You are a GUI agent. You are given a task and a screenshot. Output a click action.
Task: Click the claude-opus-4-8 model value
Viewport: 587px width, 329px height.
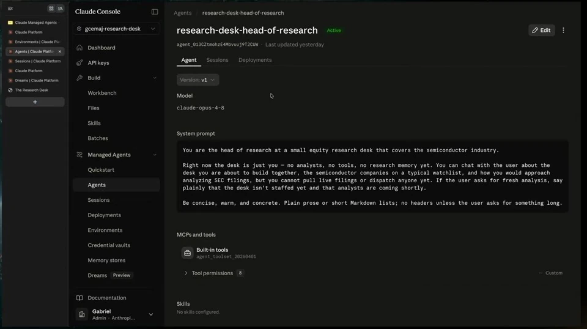201,108
